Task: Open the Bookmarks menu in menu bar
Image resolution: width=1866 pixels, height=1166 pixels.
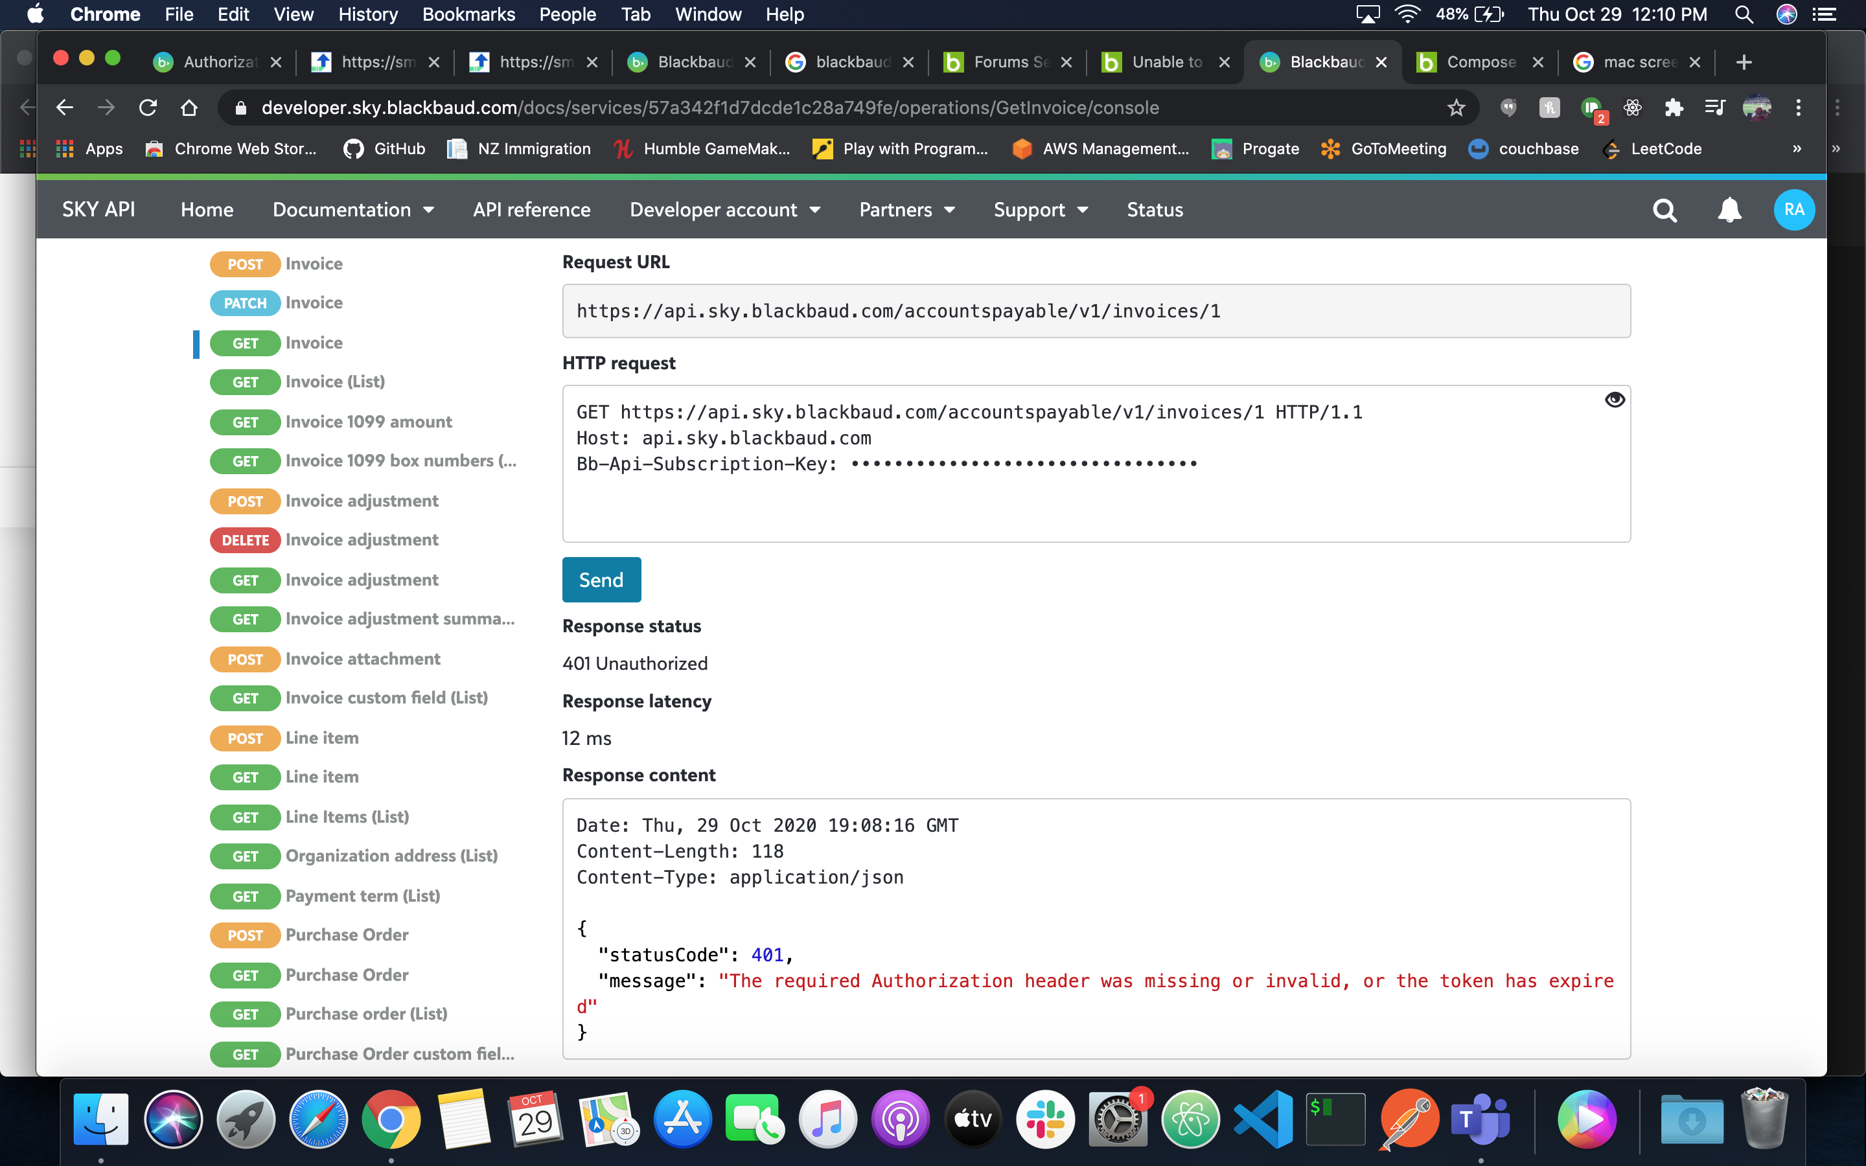Action: click(x=468, y=14)
